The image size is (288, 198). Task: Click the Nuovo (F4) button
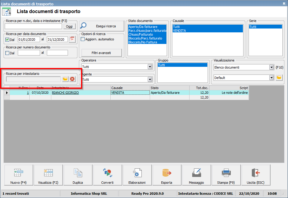(x=19, y=175)
